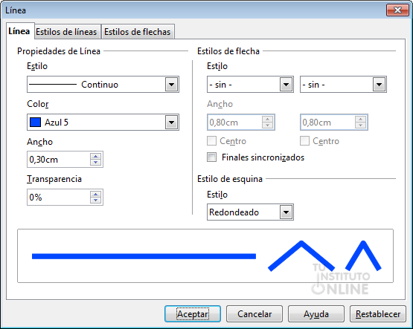Expand the Redondeado corner style dropdown
413x329 pixels.
pos(286,212)
